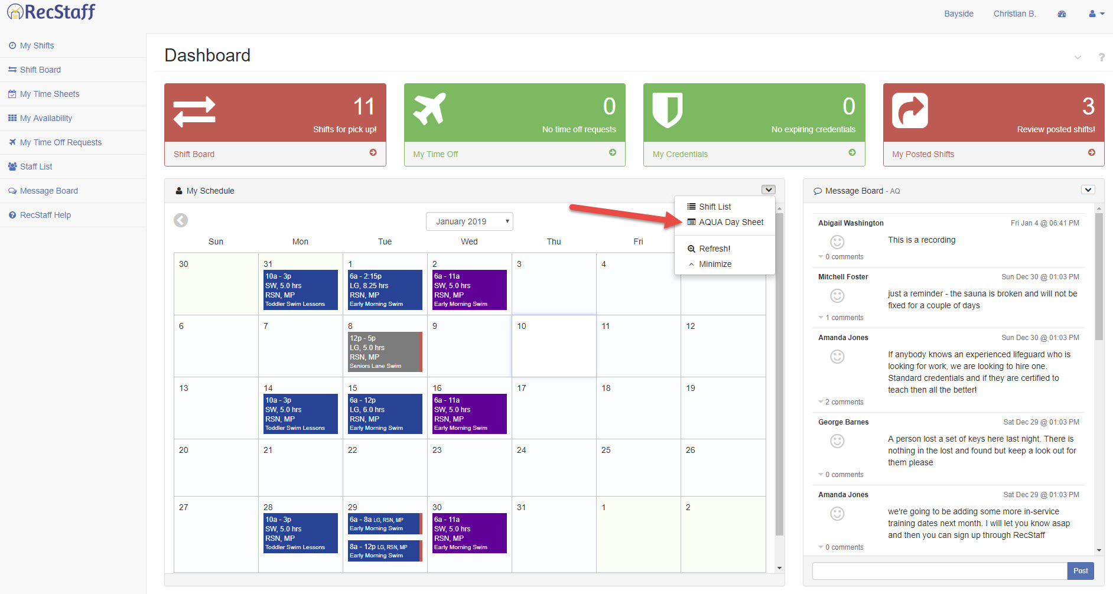Open Jan 16 purple 6a-11a shift
Screen dimensions: 1113x594
470,414
